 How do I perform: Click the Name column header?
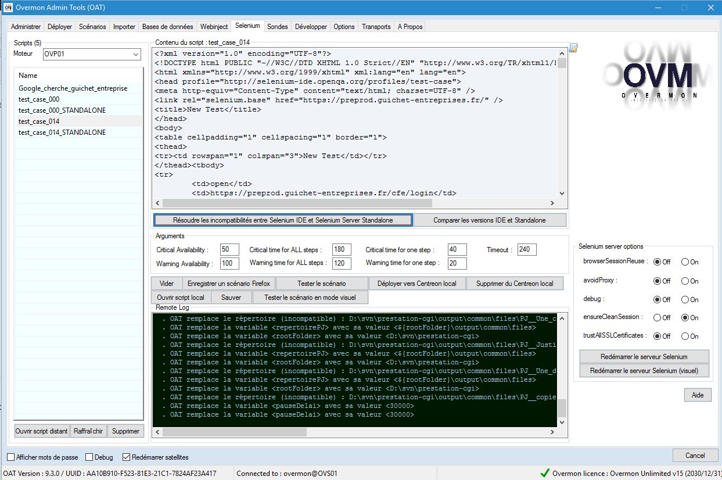pos(79,76)
